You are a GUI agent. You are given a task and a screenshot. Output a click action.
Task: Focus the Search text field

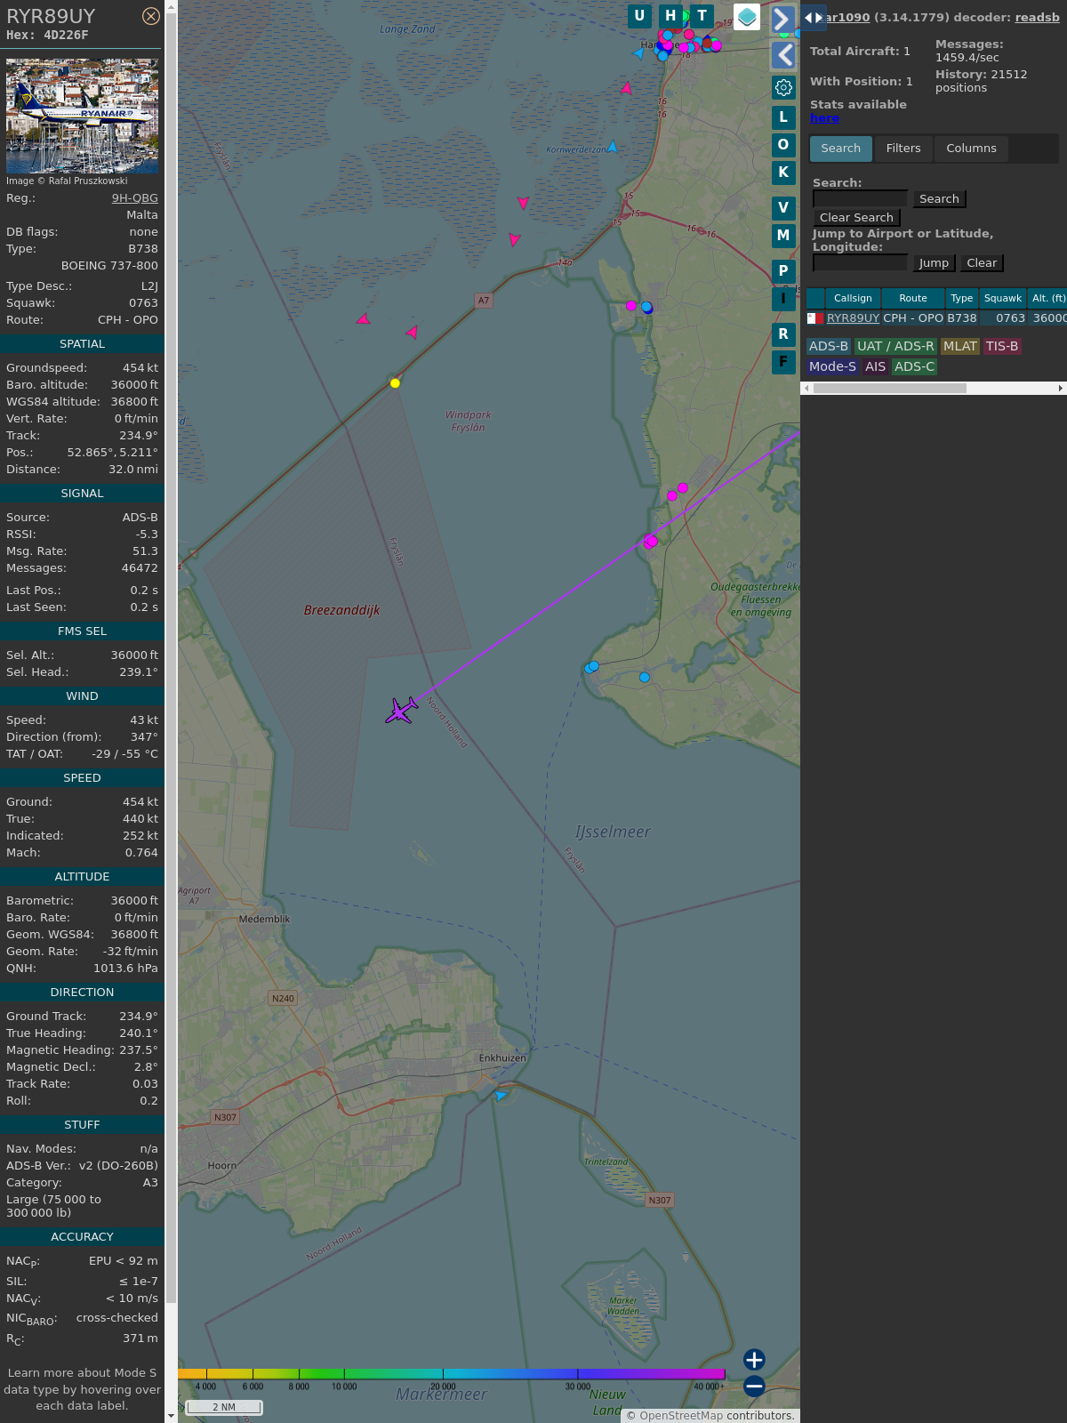(x=860, y=198)
